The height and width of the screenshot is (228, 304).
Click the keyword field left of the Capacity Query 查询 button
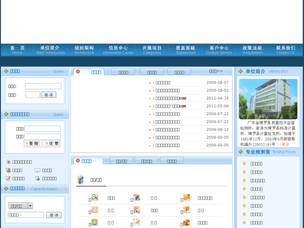click(26, 215)
